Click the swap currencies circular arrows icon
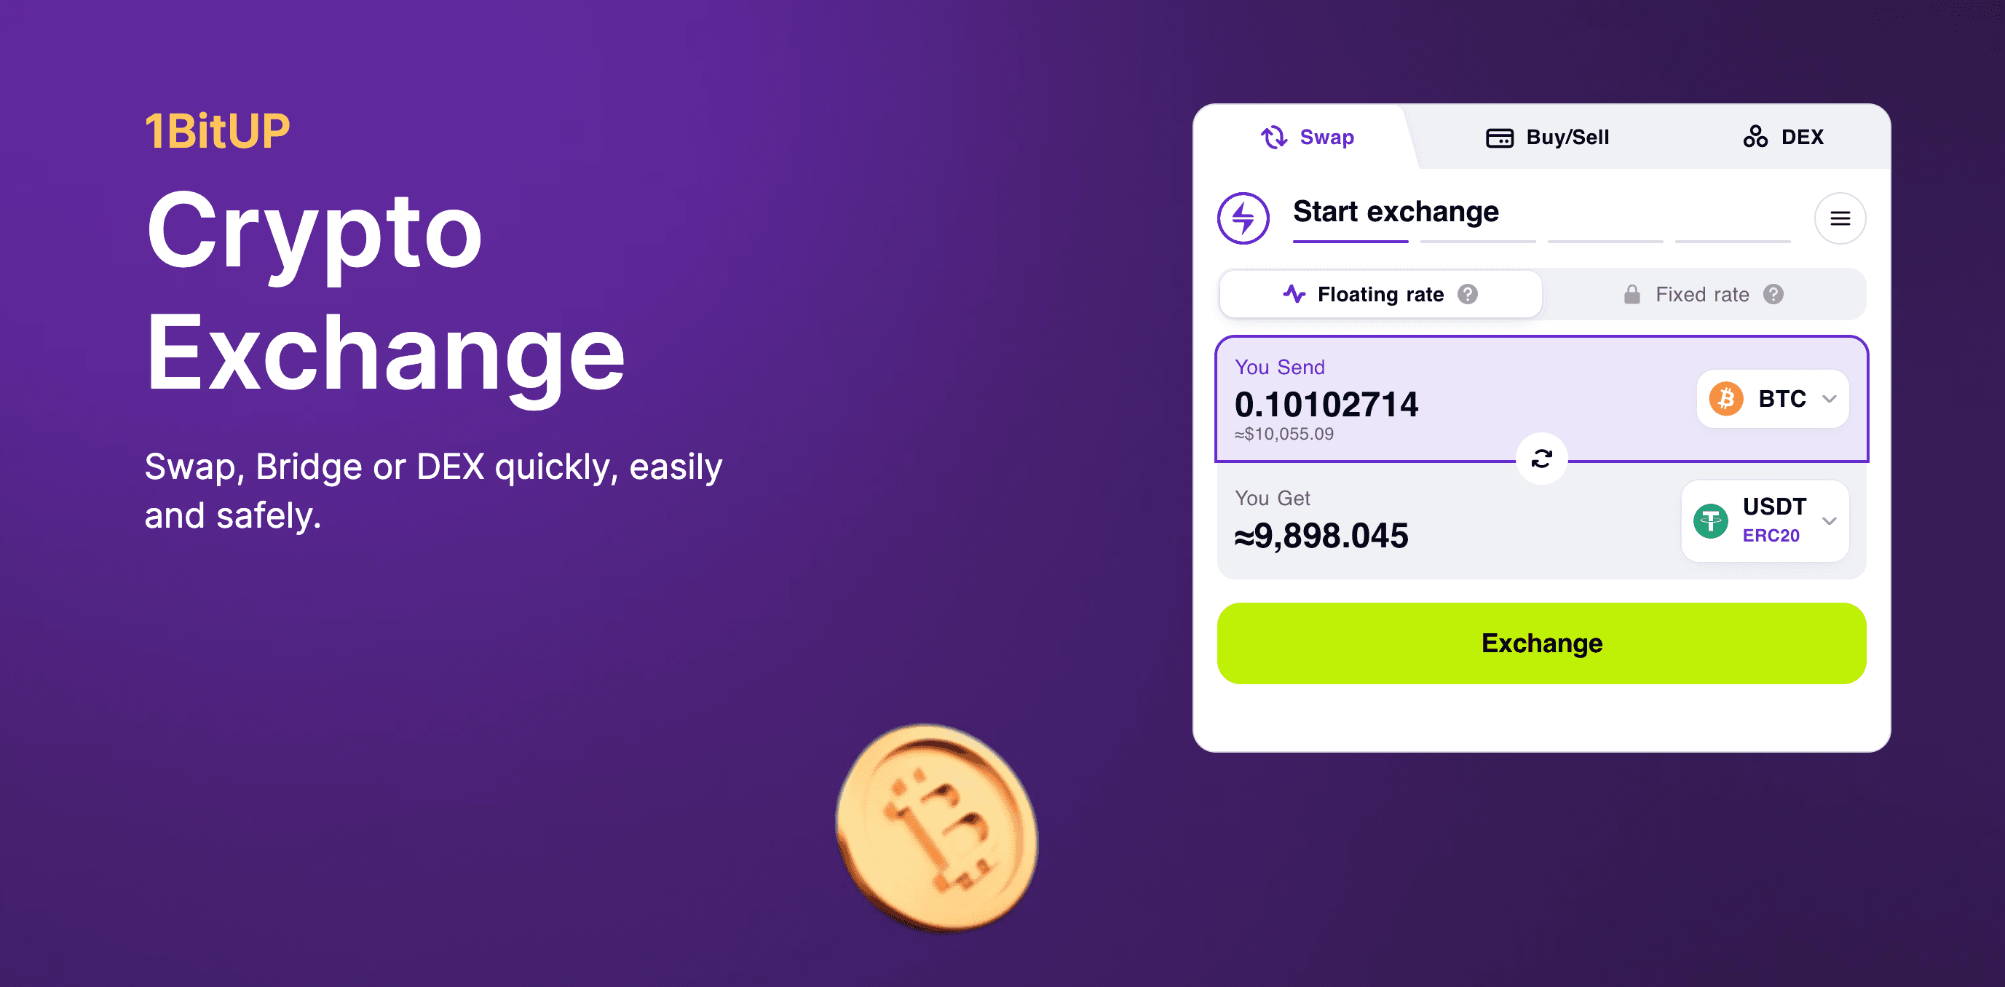 pos(1541,459)
